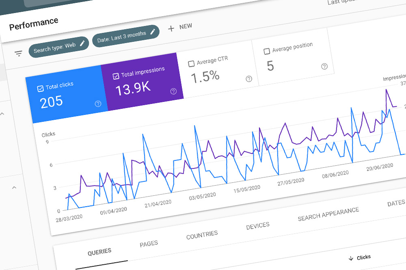Click the 27/05/2020 date axis label
The width and height of the screenshot is (406, 270).
[x=291, y=181]
